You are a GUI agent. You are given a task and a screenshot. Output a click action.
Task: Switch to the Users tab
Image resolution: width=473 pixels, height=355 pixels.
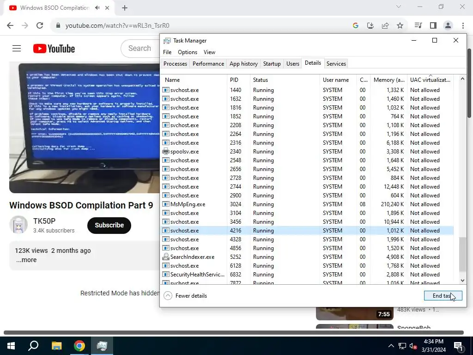pos(292,64)
